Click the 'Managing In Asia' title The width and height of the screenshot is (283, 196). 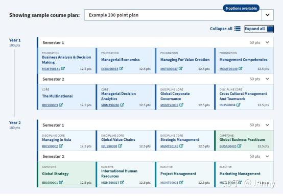[57, 140]
